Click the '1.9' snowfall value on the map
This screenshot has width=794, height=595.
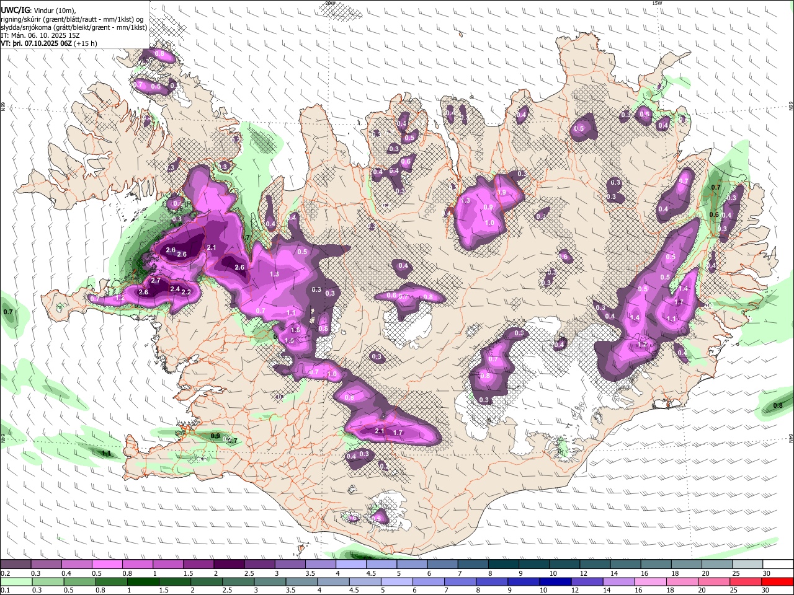point(502,193)
